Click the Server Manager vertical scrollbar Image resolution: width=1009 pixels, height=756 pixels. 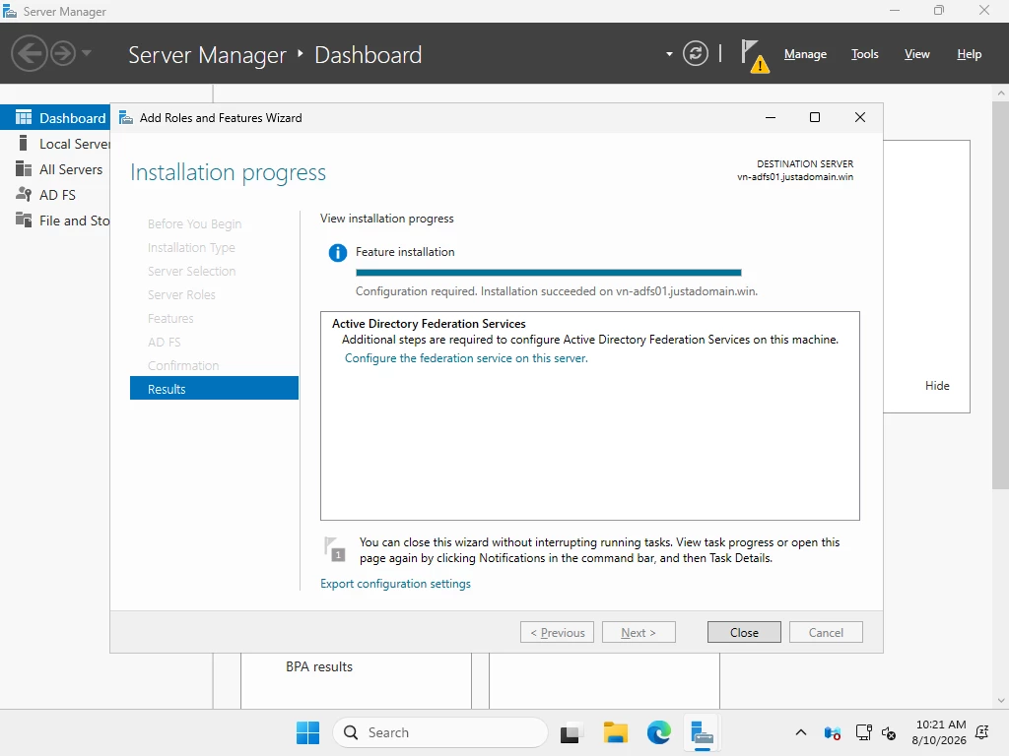pyautogui.click(x=1001, y=295)
